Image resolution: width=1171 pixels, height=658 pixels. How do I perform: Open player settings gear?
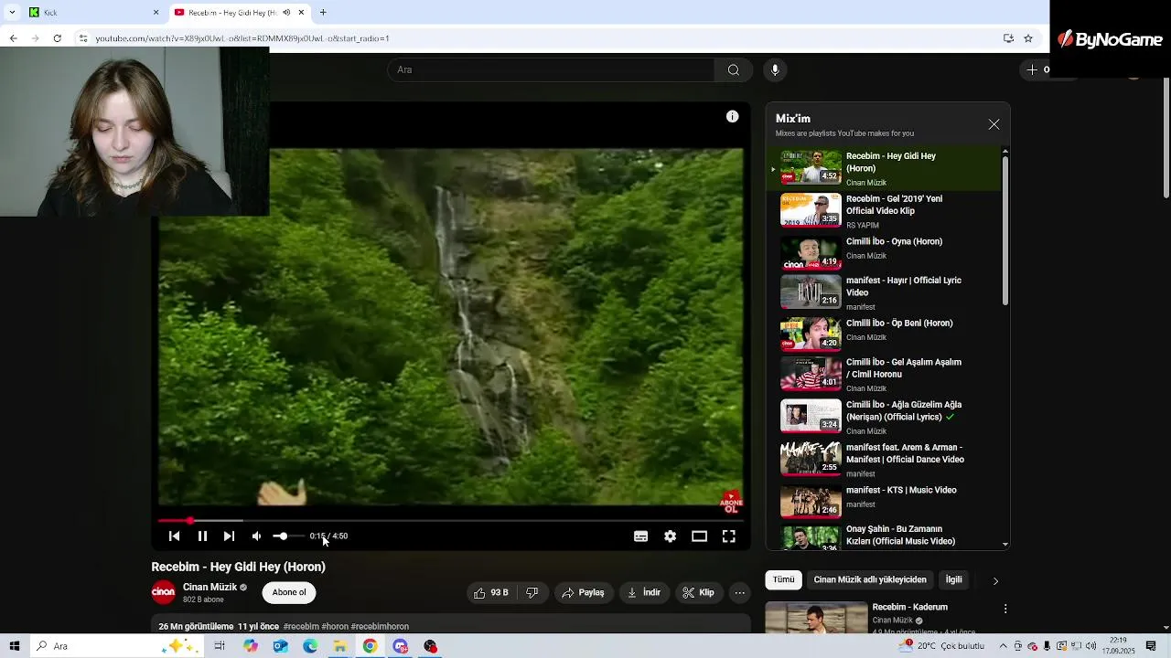coord(670,536)
